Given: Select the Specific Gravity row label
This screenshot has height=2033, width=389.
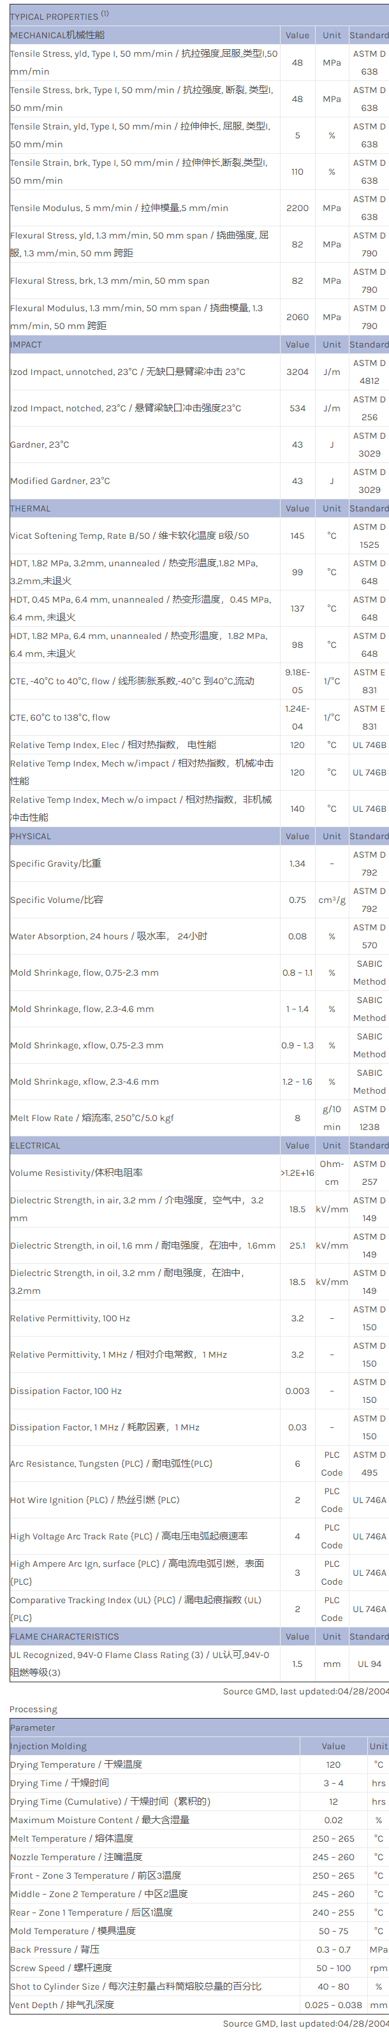Looking at the screenshot, I should click(x=55, y=863).
